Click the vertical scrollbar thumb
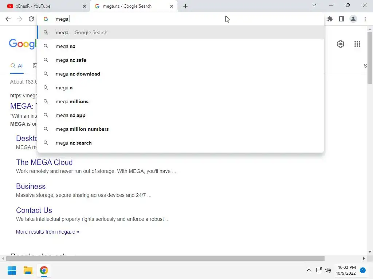The width and height of the screenshot is (373, 279). click(x=370, y=58)
